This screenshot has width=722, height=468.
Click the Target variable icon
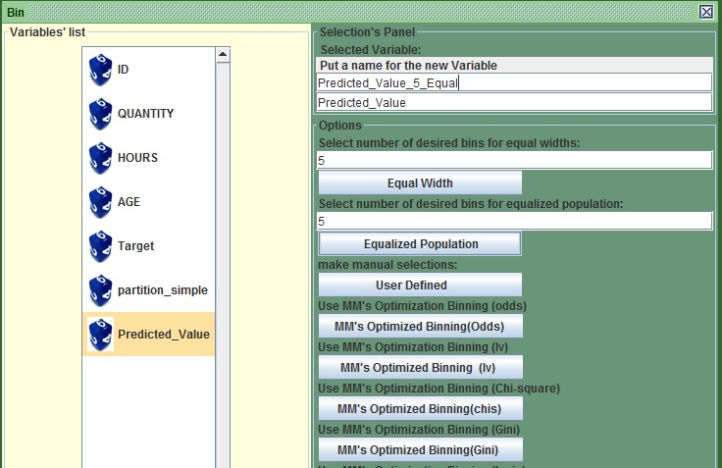click(x=100, y=246)
